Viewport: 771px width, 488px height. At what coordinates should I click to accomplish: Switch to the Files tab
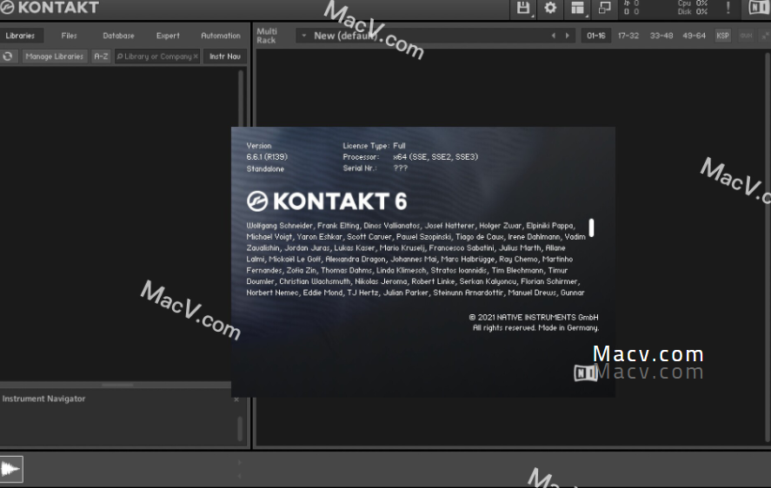(69, 36)
